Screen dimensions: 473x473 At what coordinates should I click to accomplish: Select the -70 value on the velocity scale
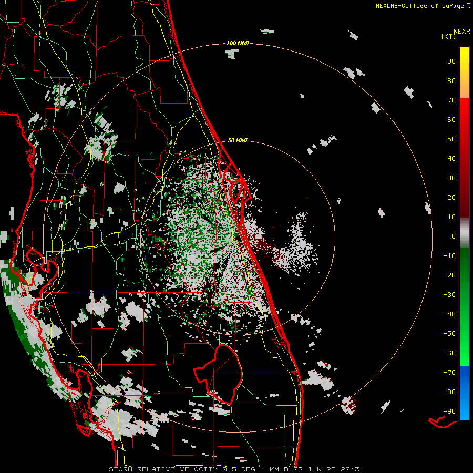coord(449,373)
